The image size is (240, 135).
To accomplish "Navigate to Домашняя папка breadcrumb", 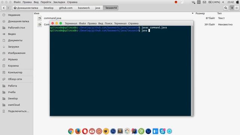I will (x=26, y=8).
